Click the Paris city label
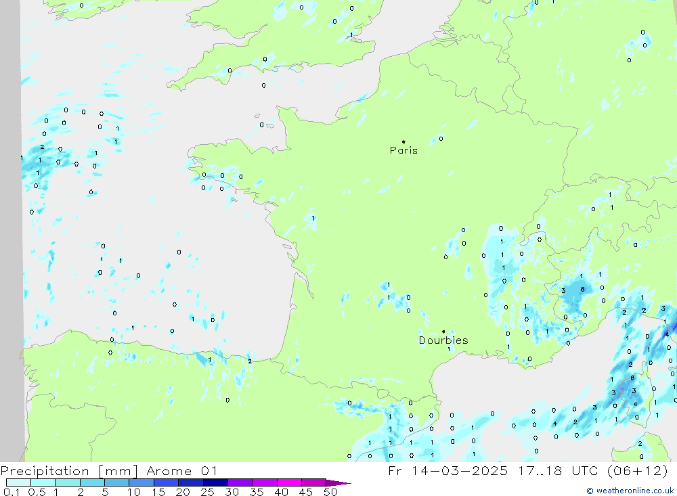Image resolution: width=677 pixels, height=496 pixels. pos(403,150)
